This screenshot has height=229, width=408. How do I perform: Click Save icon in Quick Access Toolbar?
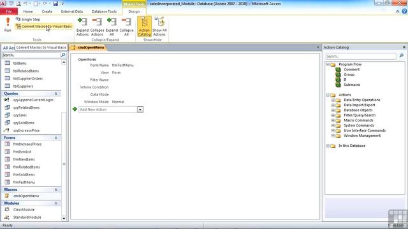[55, 4]
